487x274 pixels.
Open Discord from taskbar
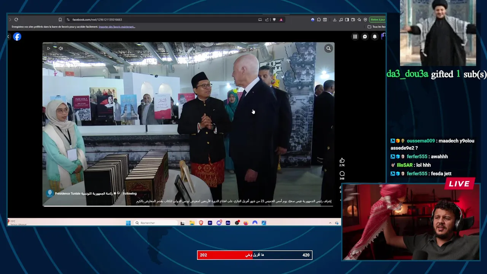[x=219, y=223]
